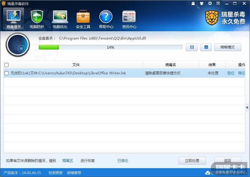Image resolution: width=250 pixels, height=177 pixels.
Task: Pause the full disk scan
Action: (192, 47)
